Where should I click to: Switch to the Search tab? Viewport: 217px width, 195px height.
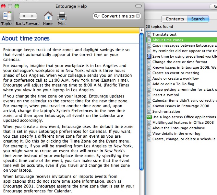coord(198,19)
